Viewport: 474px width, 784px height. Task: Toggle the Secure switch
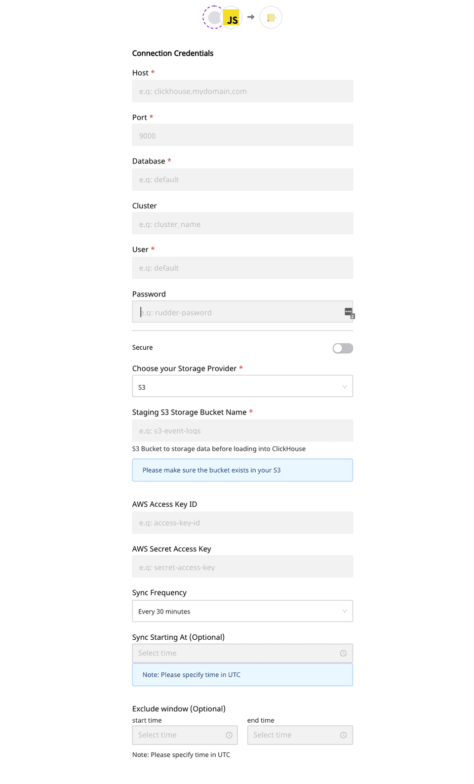click(x=343, y=348)
